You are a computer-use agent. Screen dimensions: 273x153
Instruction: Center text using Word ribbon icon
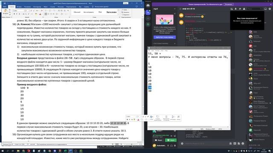pyautogui.click(x=49, y=14)
